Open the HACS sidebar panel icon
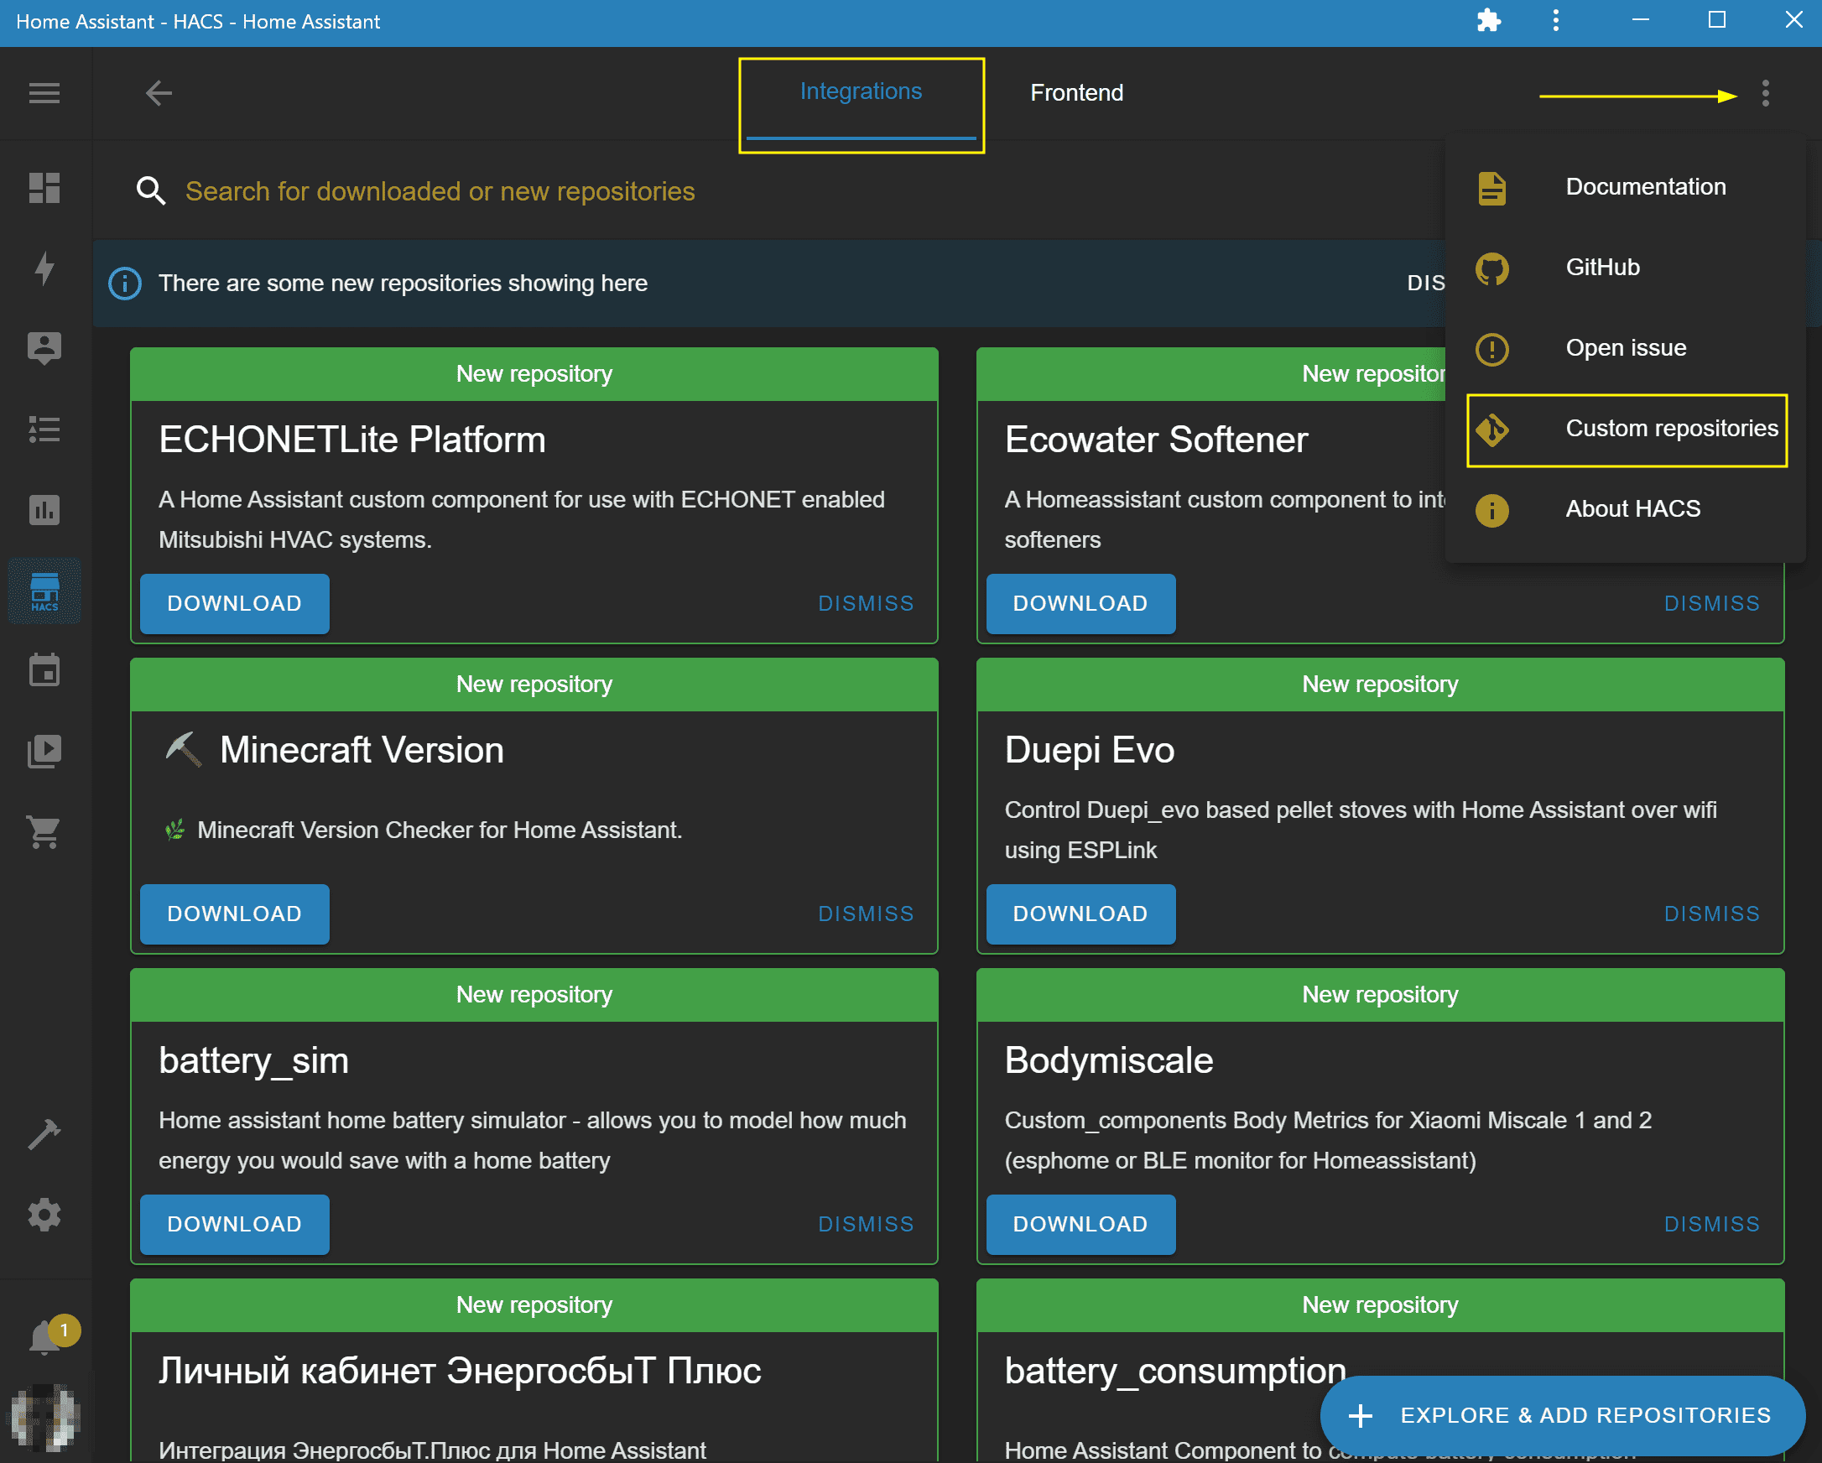 pyautogui.click(x=44, y=591)
